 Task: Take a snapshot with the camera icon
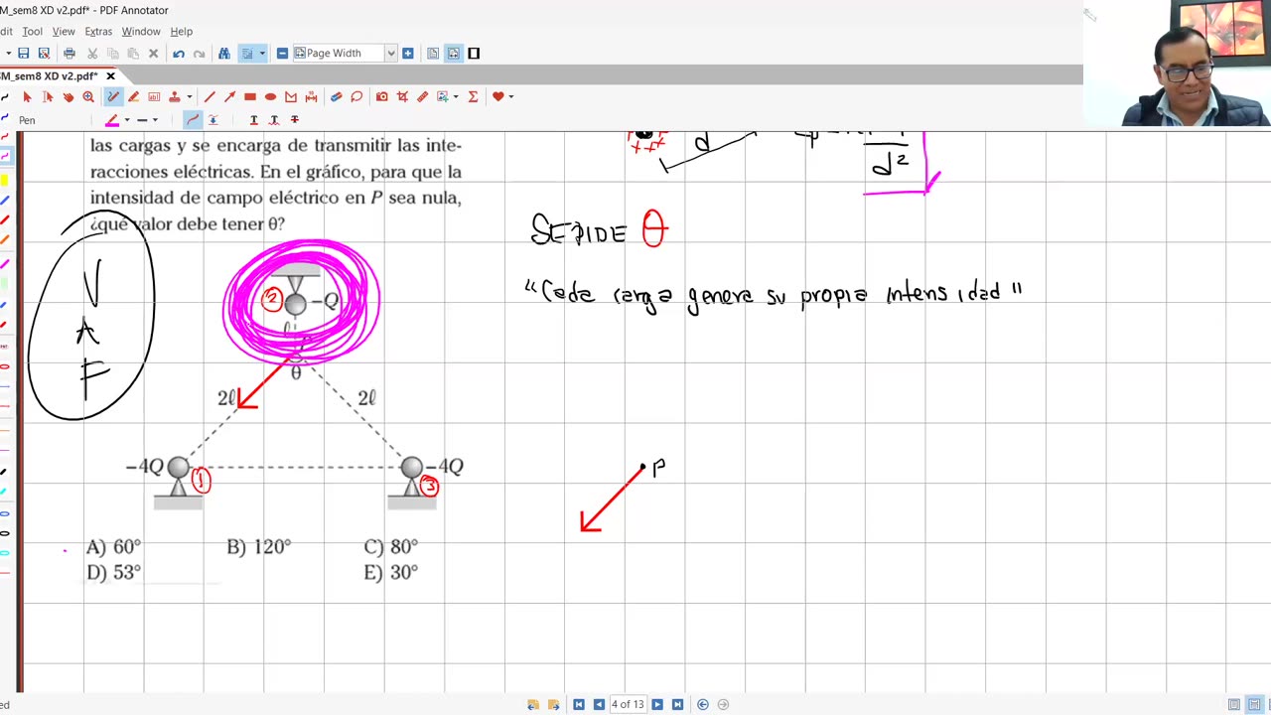(x=382, y=96)
